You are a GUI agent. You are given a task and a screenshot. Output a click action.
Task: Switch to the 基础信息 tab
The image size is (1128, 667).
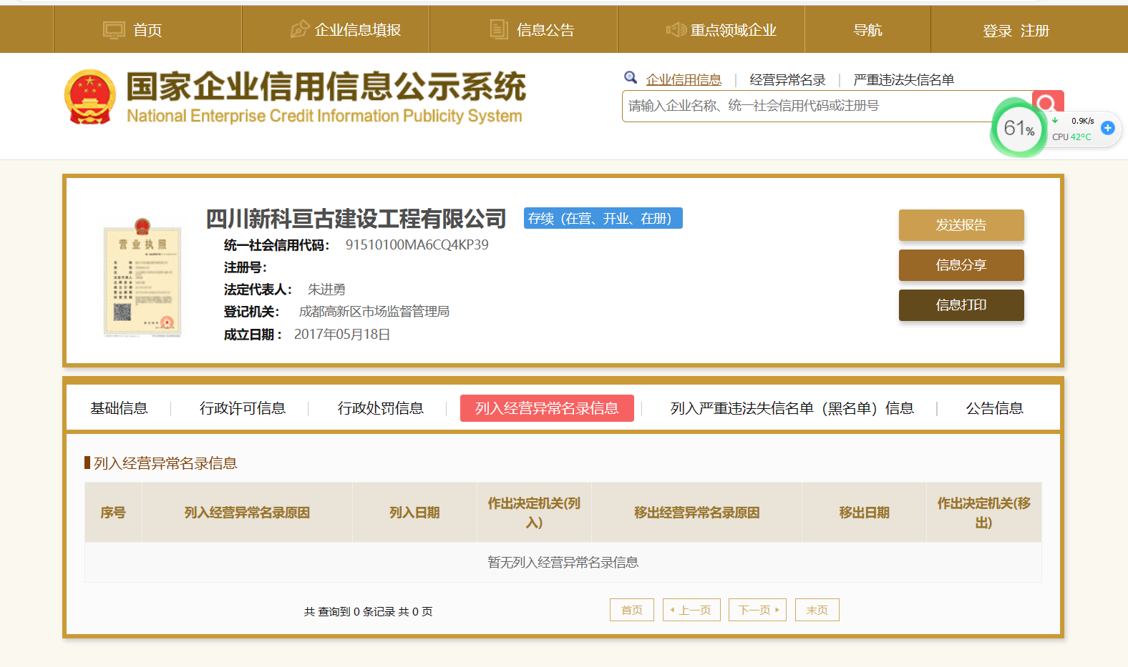pos(119,408)
